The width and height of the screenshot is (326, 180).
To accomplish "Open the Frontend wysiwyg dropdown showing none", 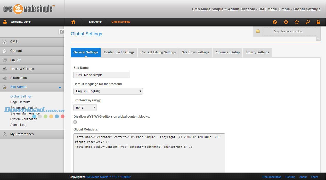I will coord(85,107).
